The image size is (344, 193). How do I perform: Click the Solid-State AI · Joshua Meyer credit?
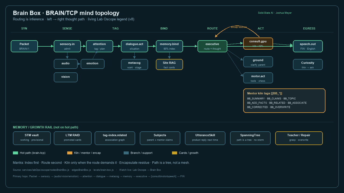[x=275, y=13]
